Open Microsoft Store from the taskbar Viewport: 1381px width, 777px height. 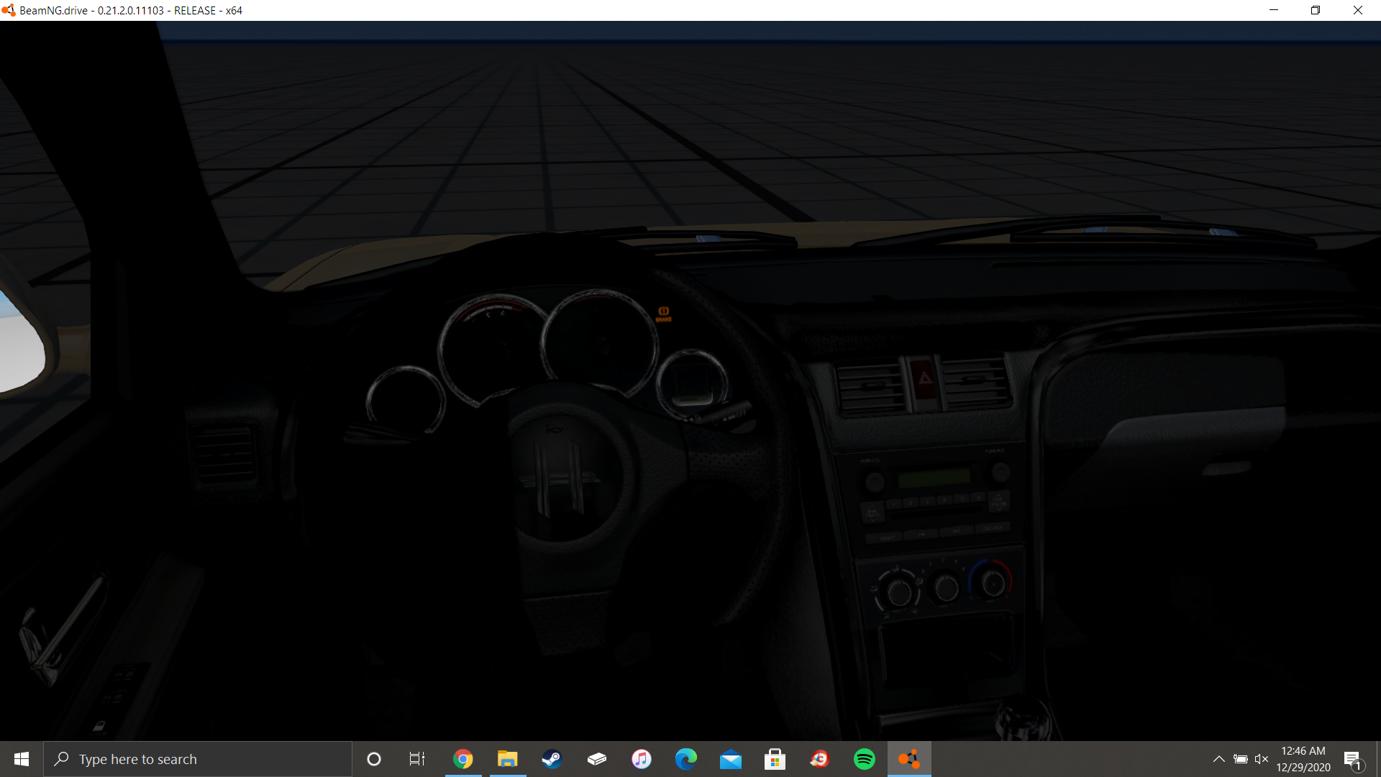click(x=775, y=759)
